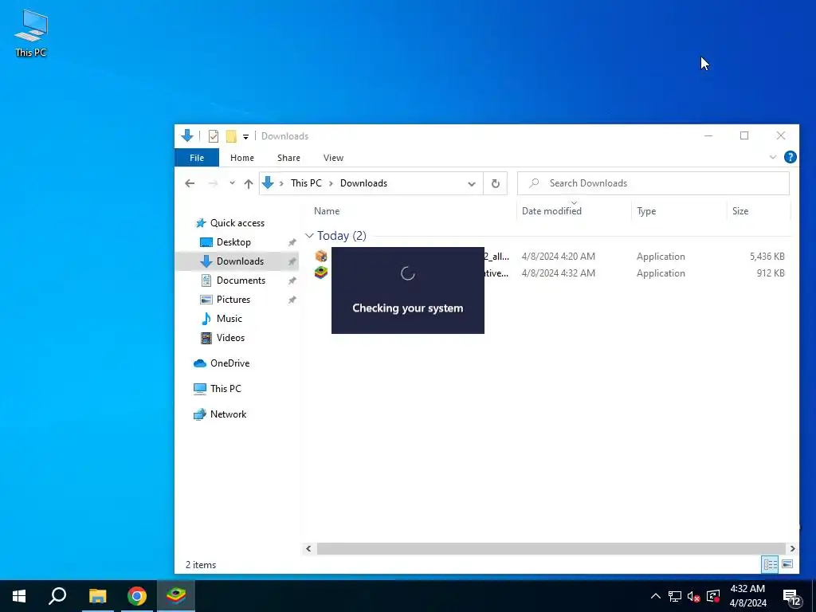Screen dimensions: 816x612
Task: Open the notification center with 12 notifications
Action: 791,597
